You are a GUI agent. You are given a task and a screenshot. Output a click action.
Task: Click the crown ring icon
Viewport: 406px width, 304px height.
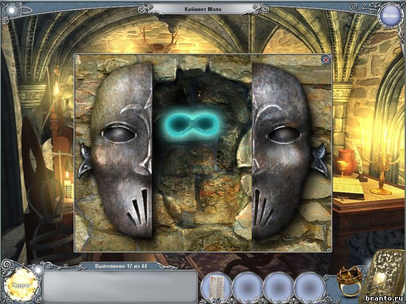[349, 282]
